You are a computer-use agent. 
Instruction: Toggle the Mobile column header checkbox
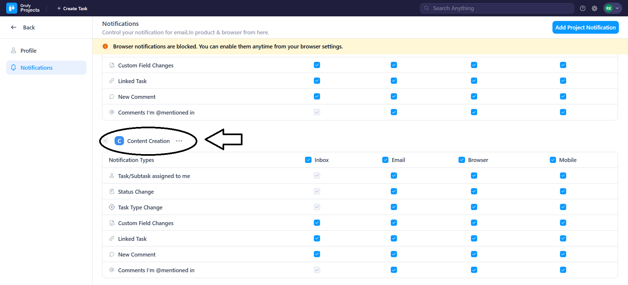pyautogui.click(x=553, y=160)
